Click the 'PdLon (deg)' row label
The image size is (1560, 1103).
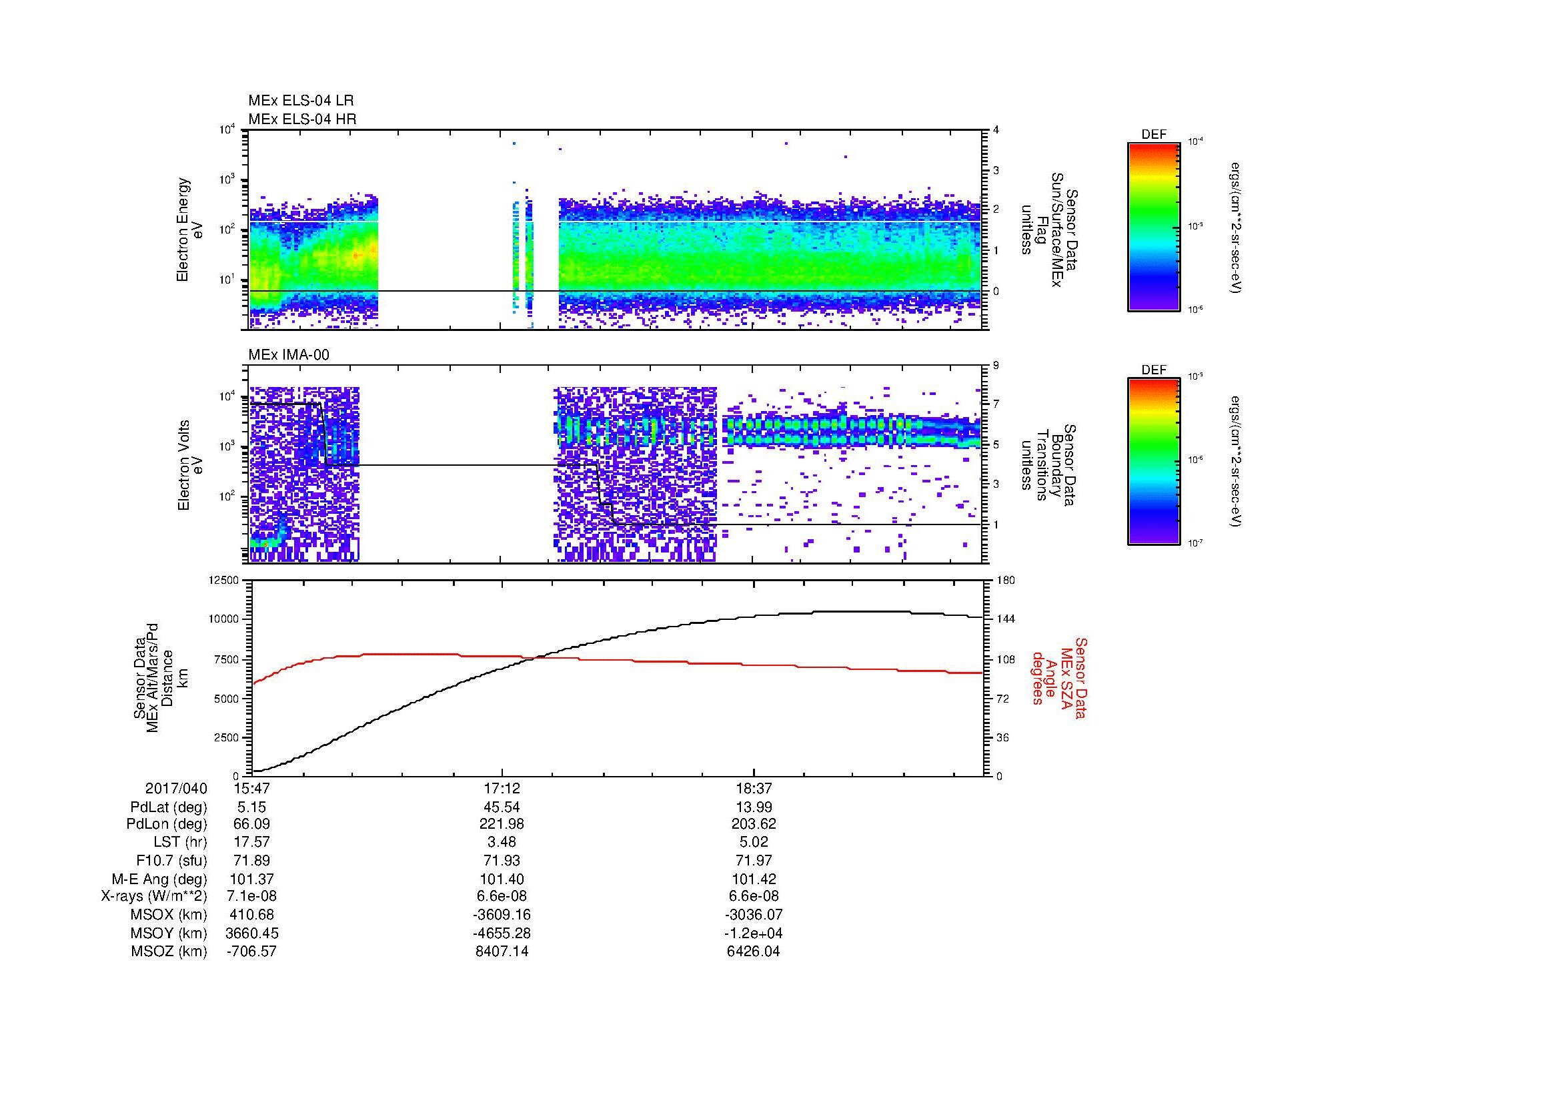click(167, 824)
